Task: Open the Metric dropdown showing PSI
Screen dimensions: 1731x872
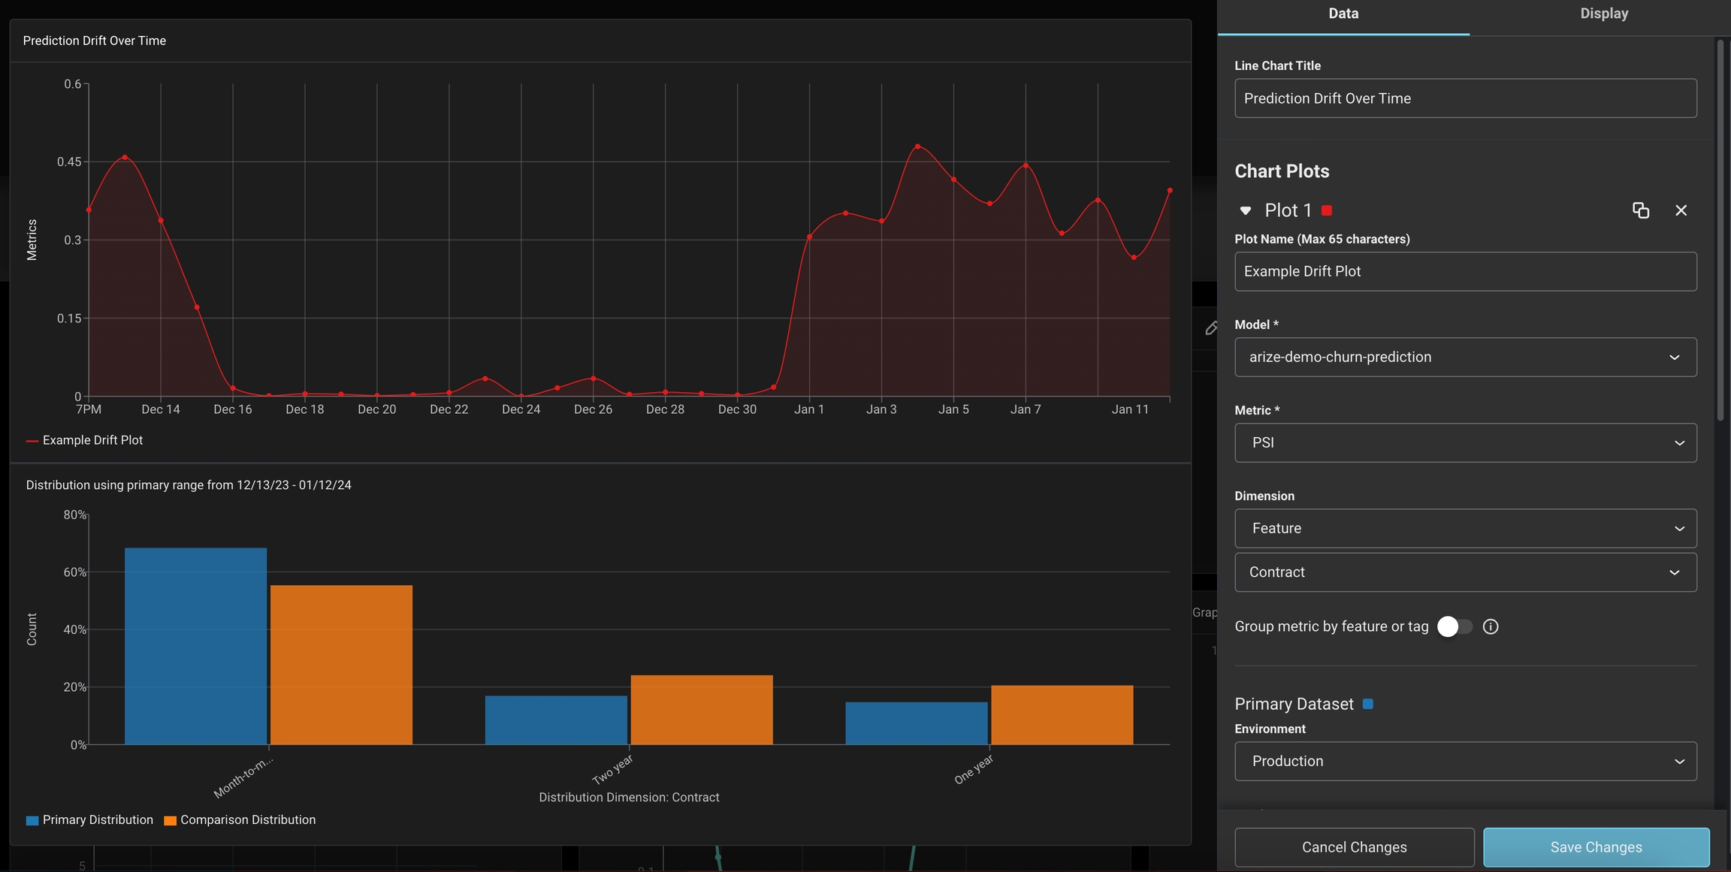Action: pos(1465,442)
